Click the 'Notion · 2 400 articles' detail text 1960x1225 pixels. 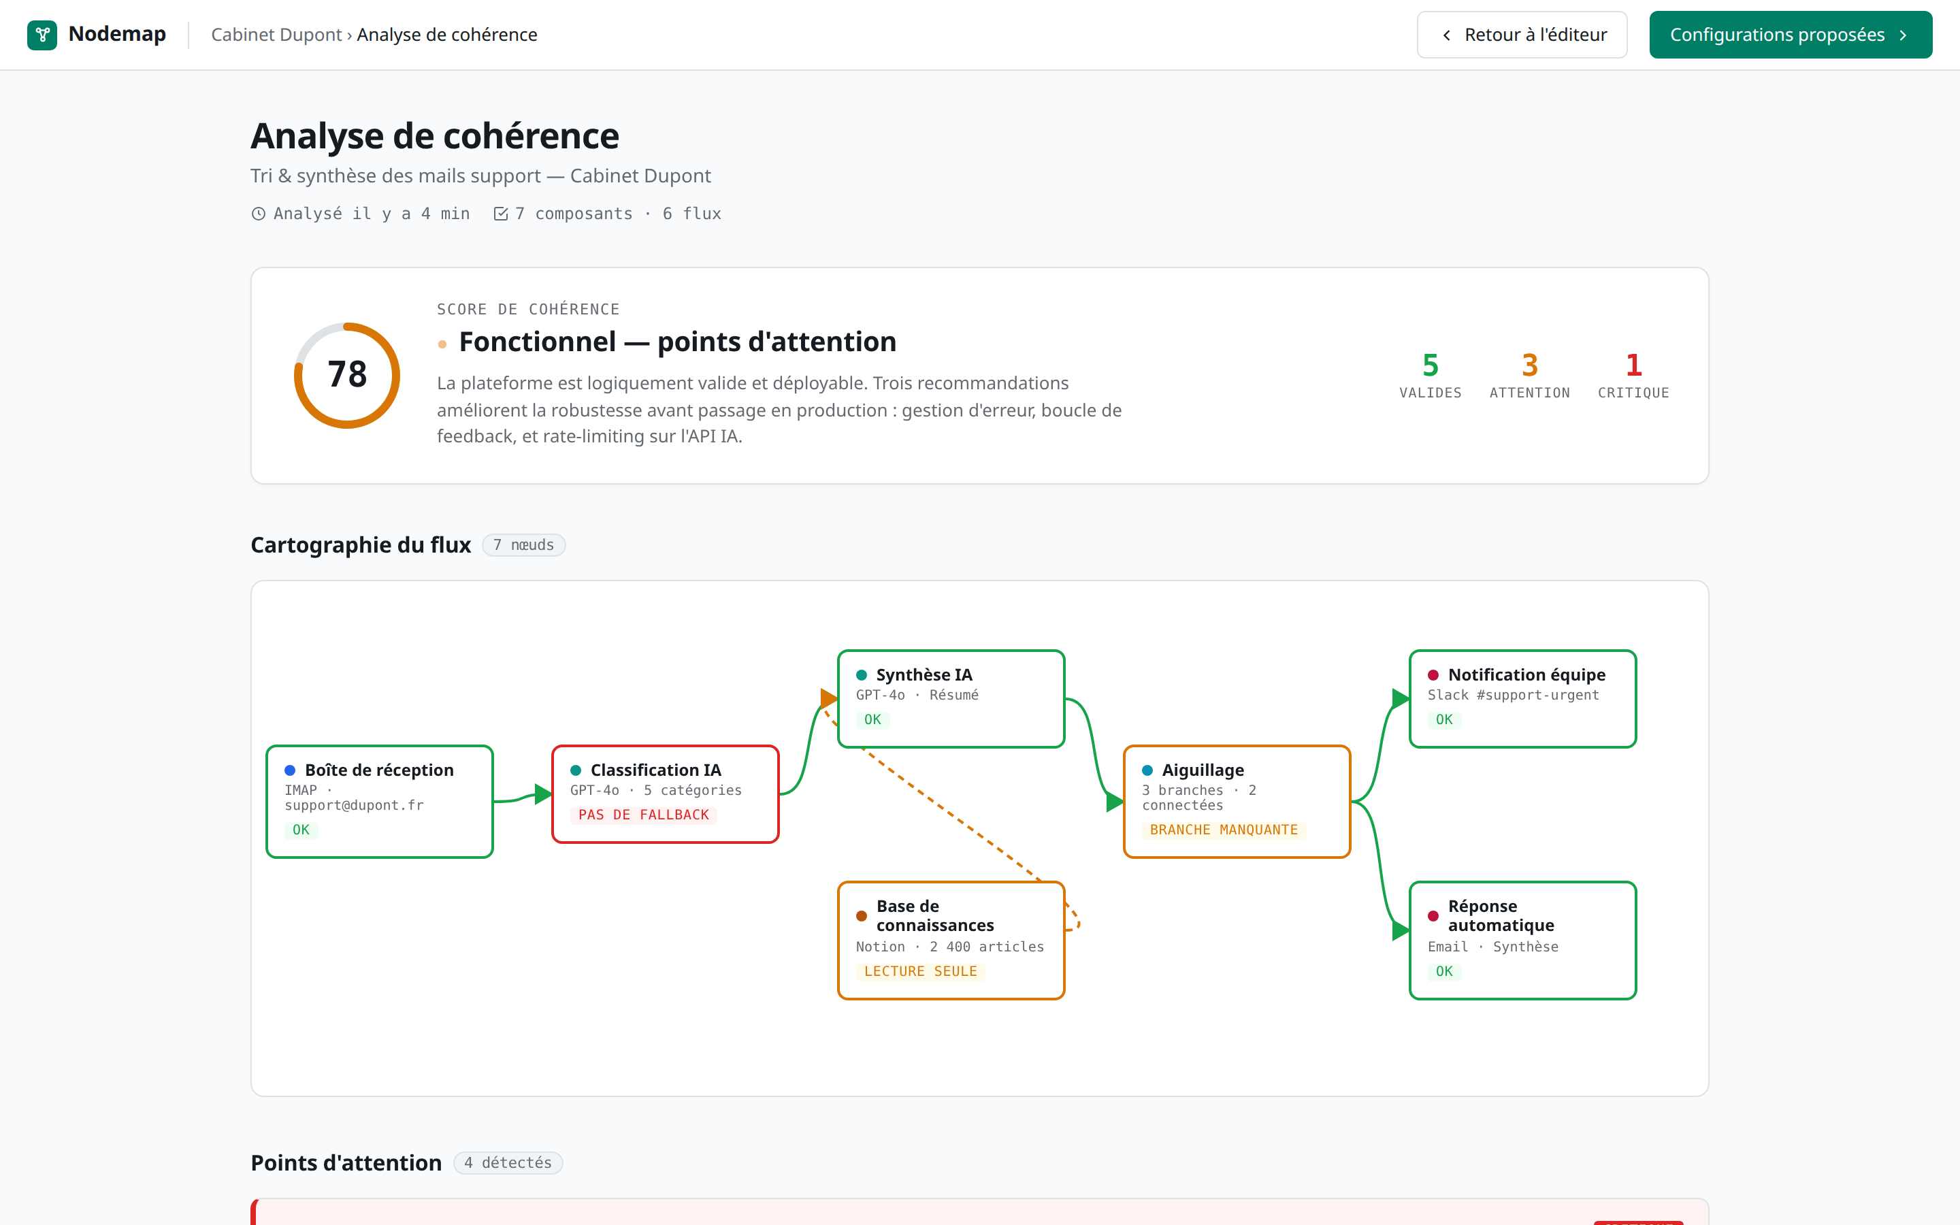click(949, 947)
